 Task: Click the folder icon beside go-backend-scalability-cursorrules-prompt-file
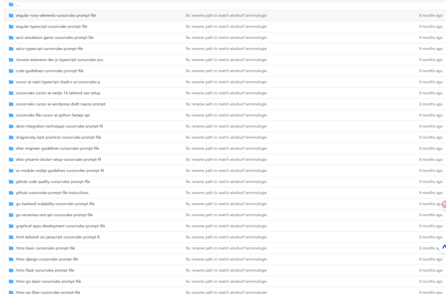(11, 204)
